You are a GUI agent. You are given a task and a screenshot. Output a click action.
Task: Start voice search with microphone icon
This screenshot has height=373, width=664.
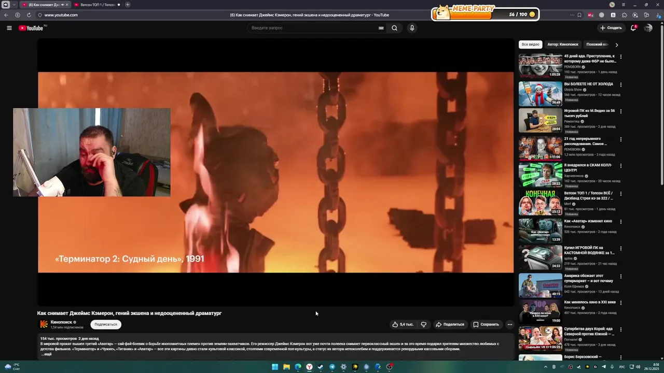412,28
